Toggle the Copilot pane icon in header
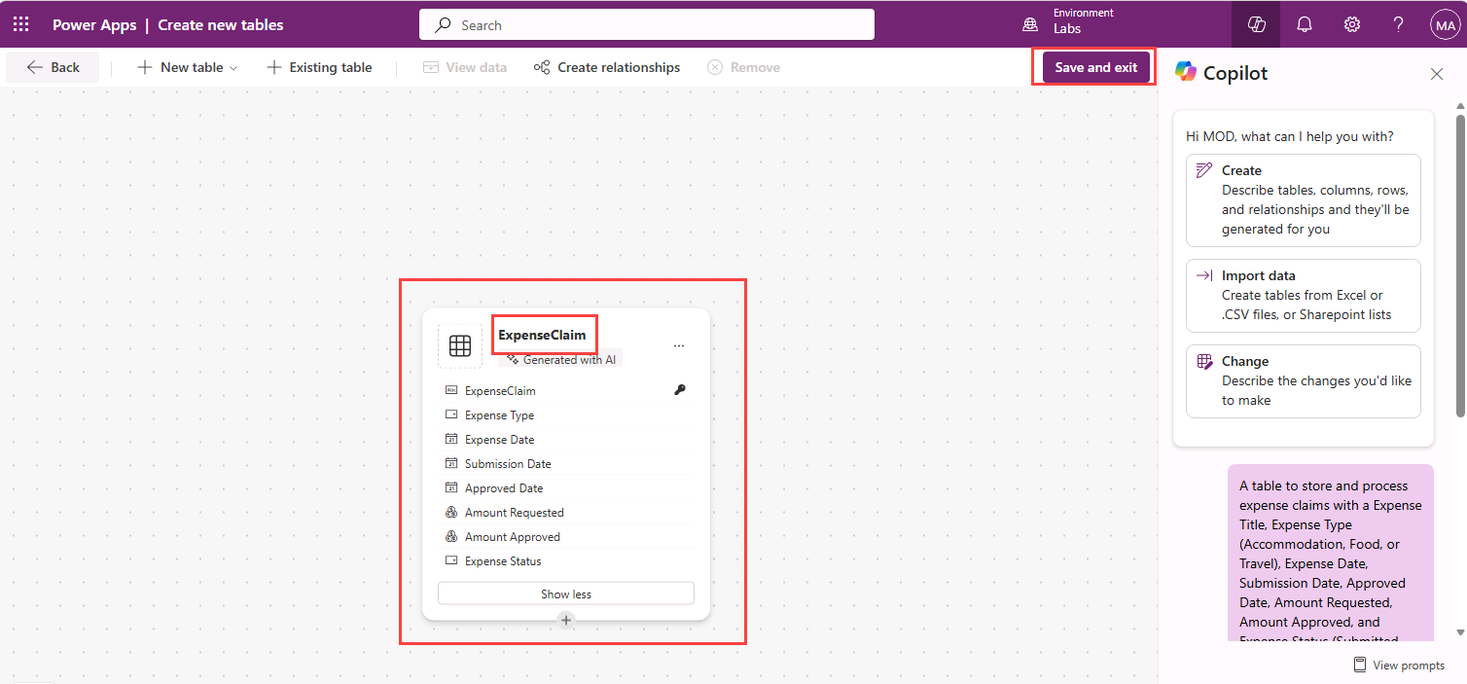 1256,24
